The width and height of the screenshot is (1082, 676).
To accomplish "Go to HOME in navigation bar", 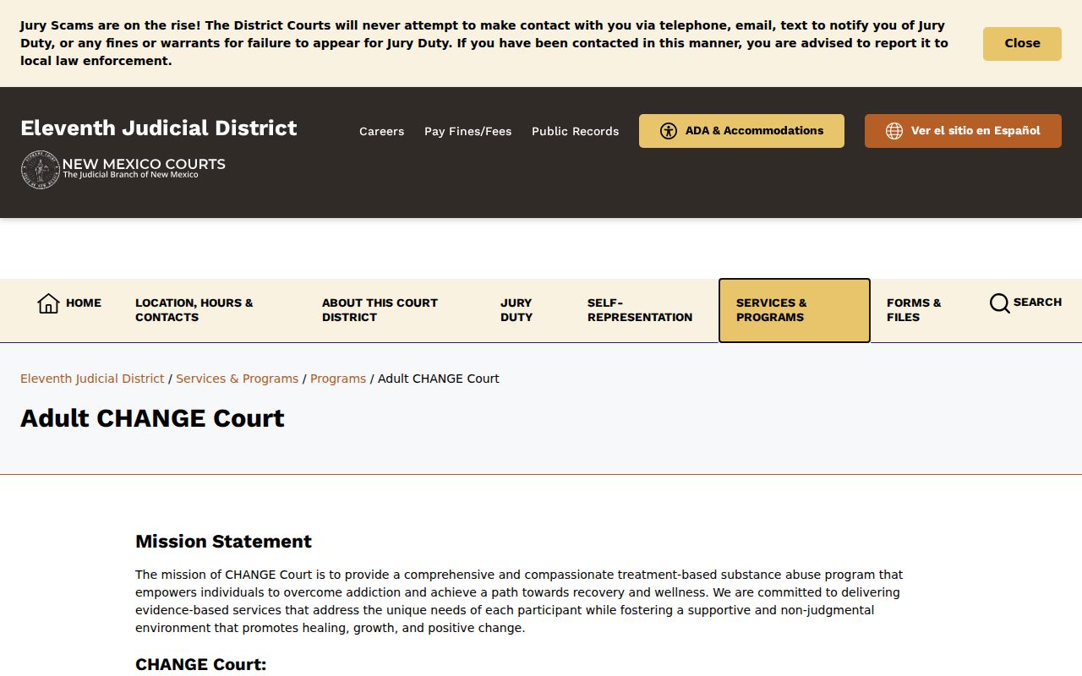I will [x=84, y=303].
